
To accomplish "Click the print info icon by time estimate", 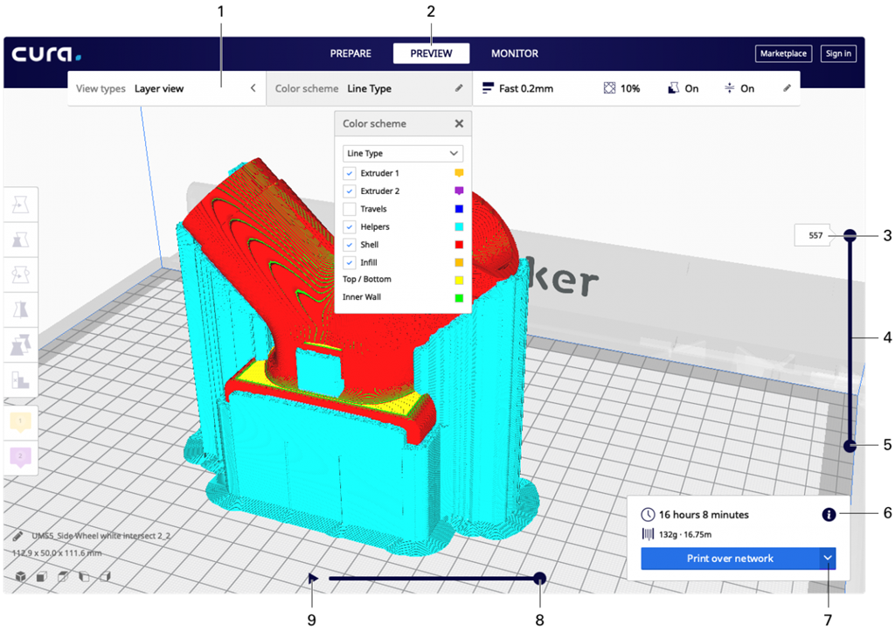I will 829,515.
